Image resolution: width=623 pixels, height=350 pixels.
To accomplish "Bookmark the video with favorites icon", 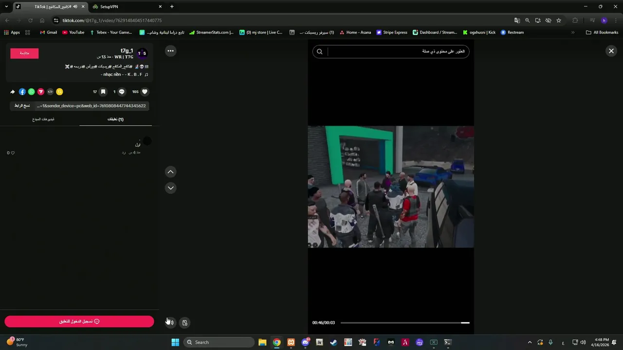I will [103, 91].
